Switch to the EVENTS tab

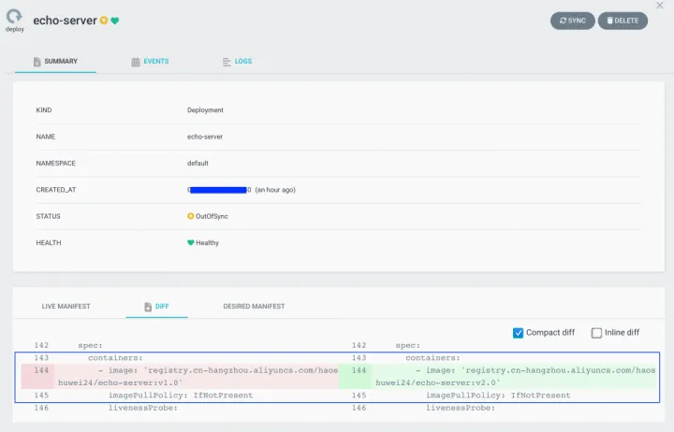(x=150, y=62)
